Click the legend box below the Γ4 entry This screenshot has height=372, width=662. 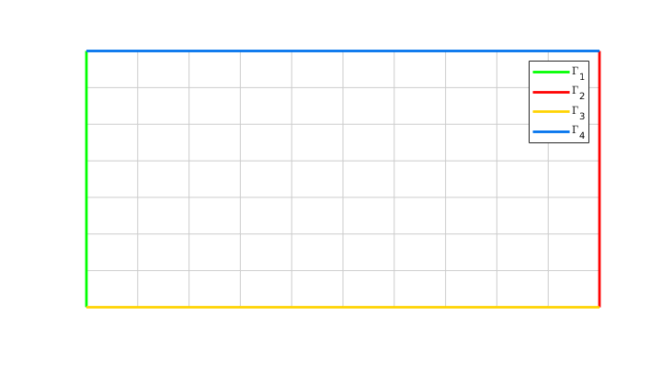[x=559, y=141]
